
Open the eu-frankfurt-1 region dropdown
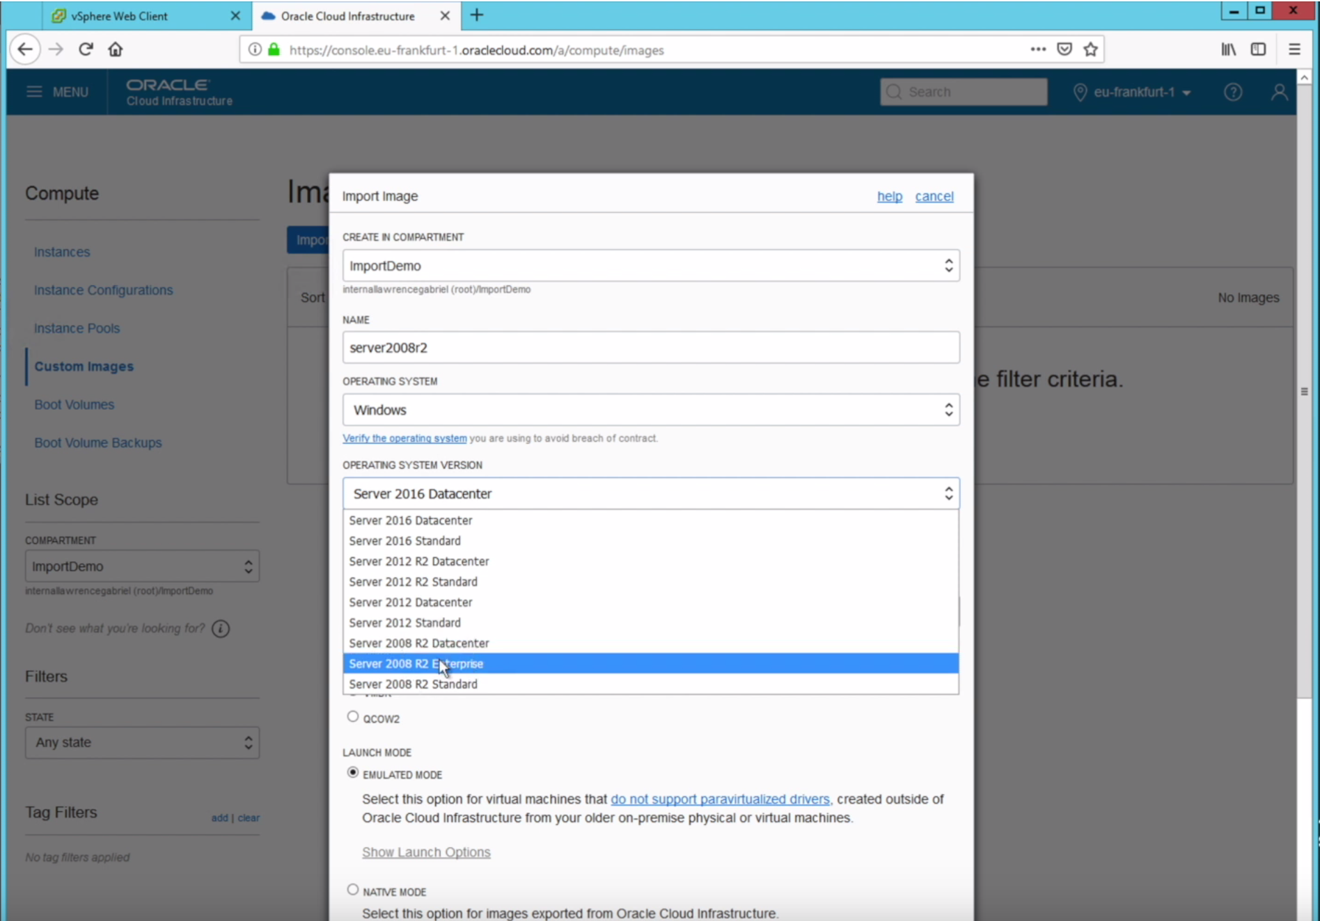(1132, 92)
